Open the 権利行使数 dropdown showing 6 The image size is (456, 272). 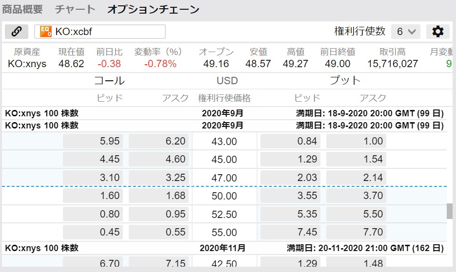coord(406,31)
